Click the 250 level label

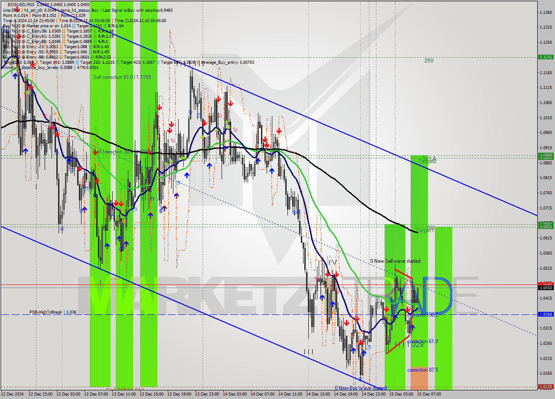[x=429, y=61]
